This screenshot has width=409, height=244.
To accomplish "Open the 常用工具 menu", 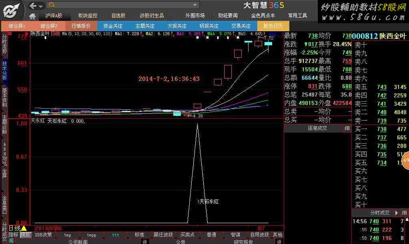I will tap(297, 16).
